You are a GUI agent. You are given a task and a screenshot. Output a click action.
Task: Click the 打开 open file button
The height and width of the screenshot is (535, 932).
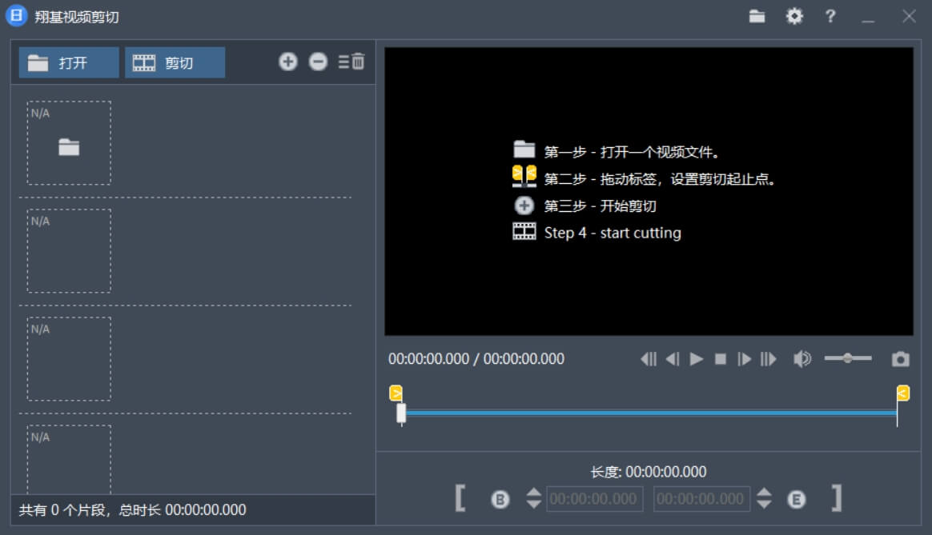[69, 62]
